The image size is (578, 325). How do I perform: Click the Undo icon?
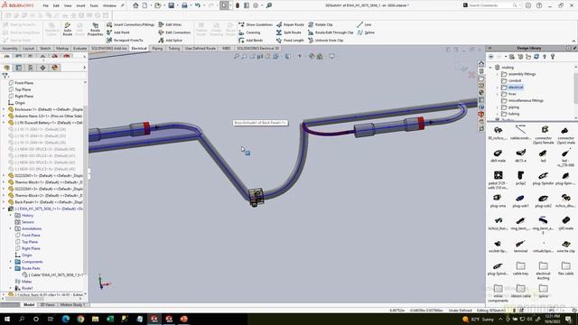coord(198,5)
